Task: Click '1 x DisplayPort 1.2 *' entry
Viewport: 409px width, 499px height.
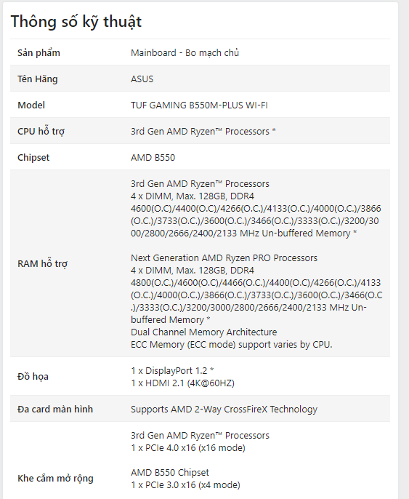Action: 172,370
